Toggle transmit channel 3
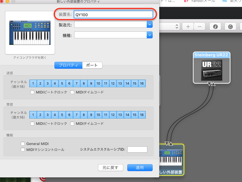Screen dimensions: 242x182 [x=47, y=84]
